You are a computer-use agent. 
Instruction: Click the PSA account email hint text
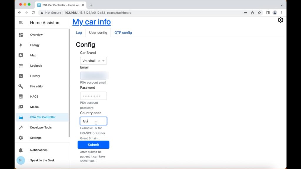point(93,82)
